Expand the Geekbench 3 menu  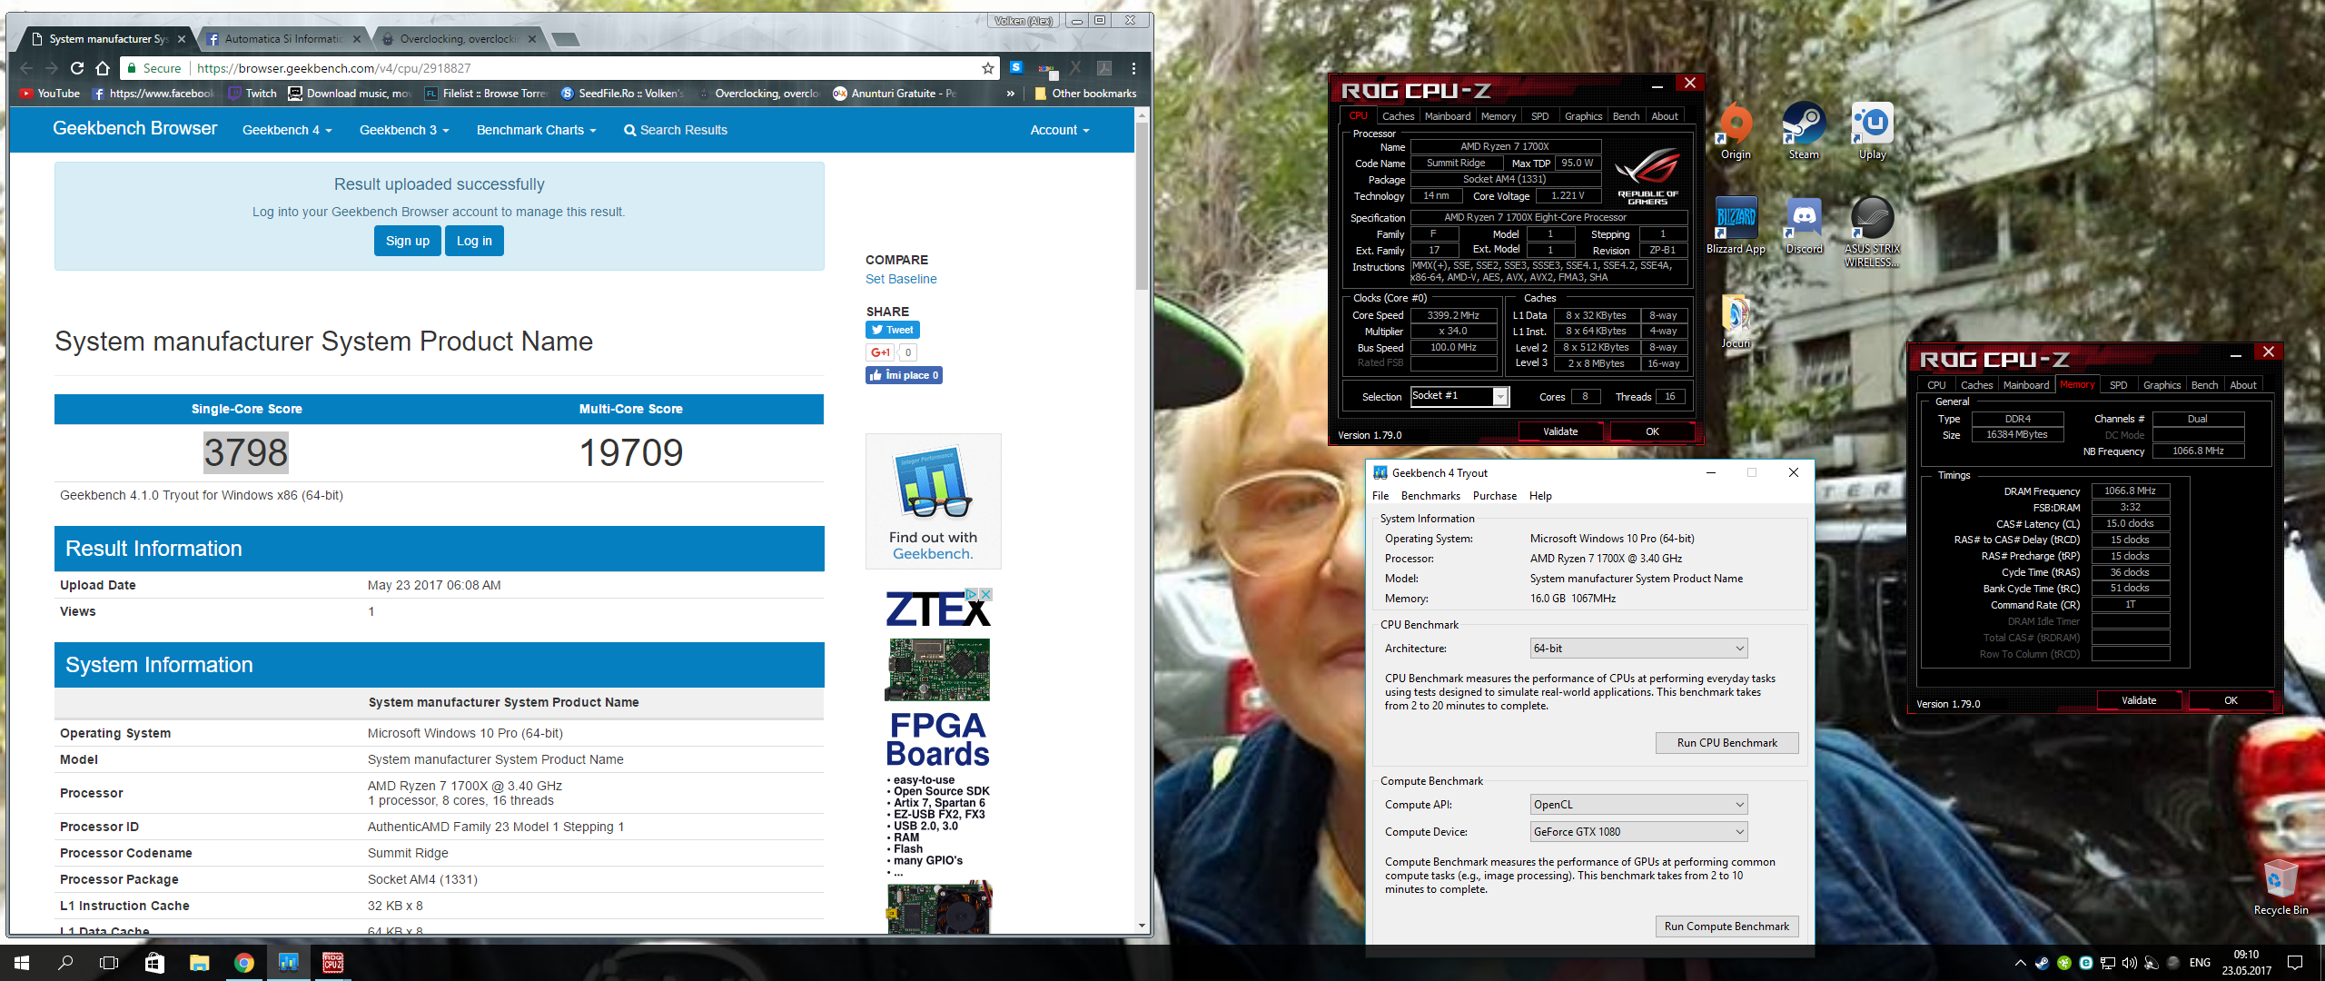404,130
